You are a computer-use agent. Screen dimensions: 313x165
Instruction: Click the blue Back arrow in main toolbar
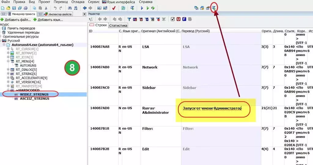[85, 8]
